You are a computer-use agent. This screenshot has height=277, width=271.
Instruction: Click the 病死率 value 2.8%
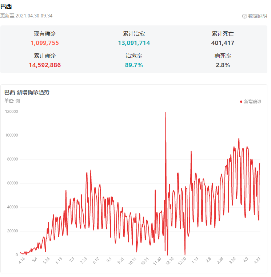pos(223,65)
